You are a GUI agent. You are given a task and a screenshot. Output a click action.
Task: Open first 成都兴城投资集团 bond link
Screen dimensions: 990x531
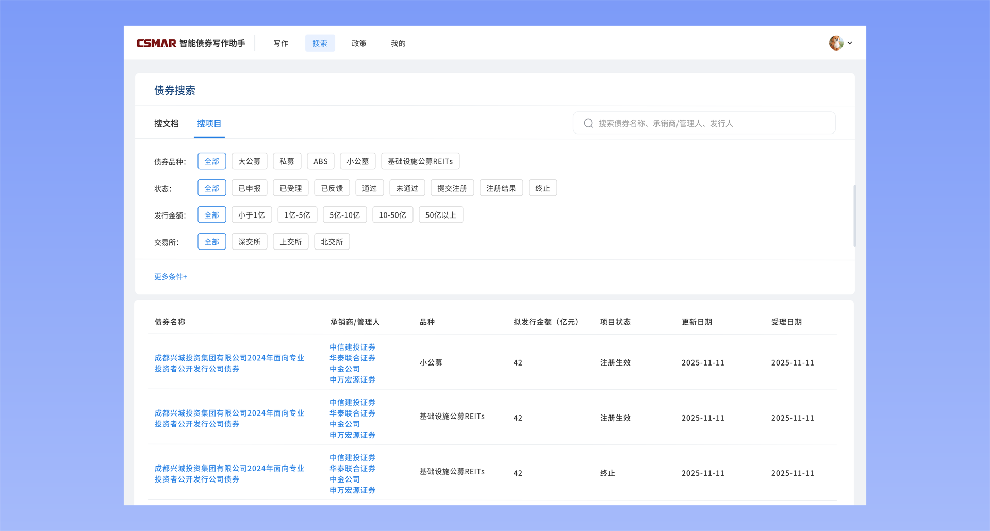(229, 363)
